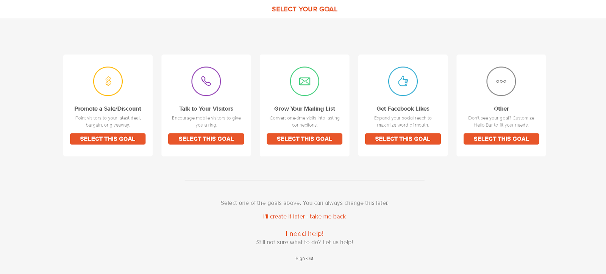Select the Get Facebook Likes goal button

403,139
